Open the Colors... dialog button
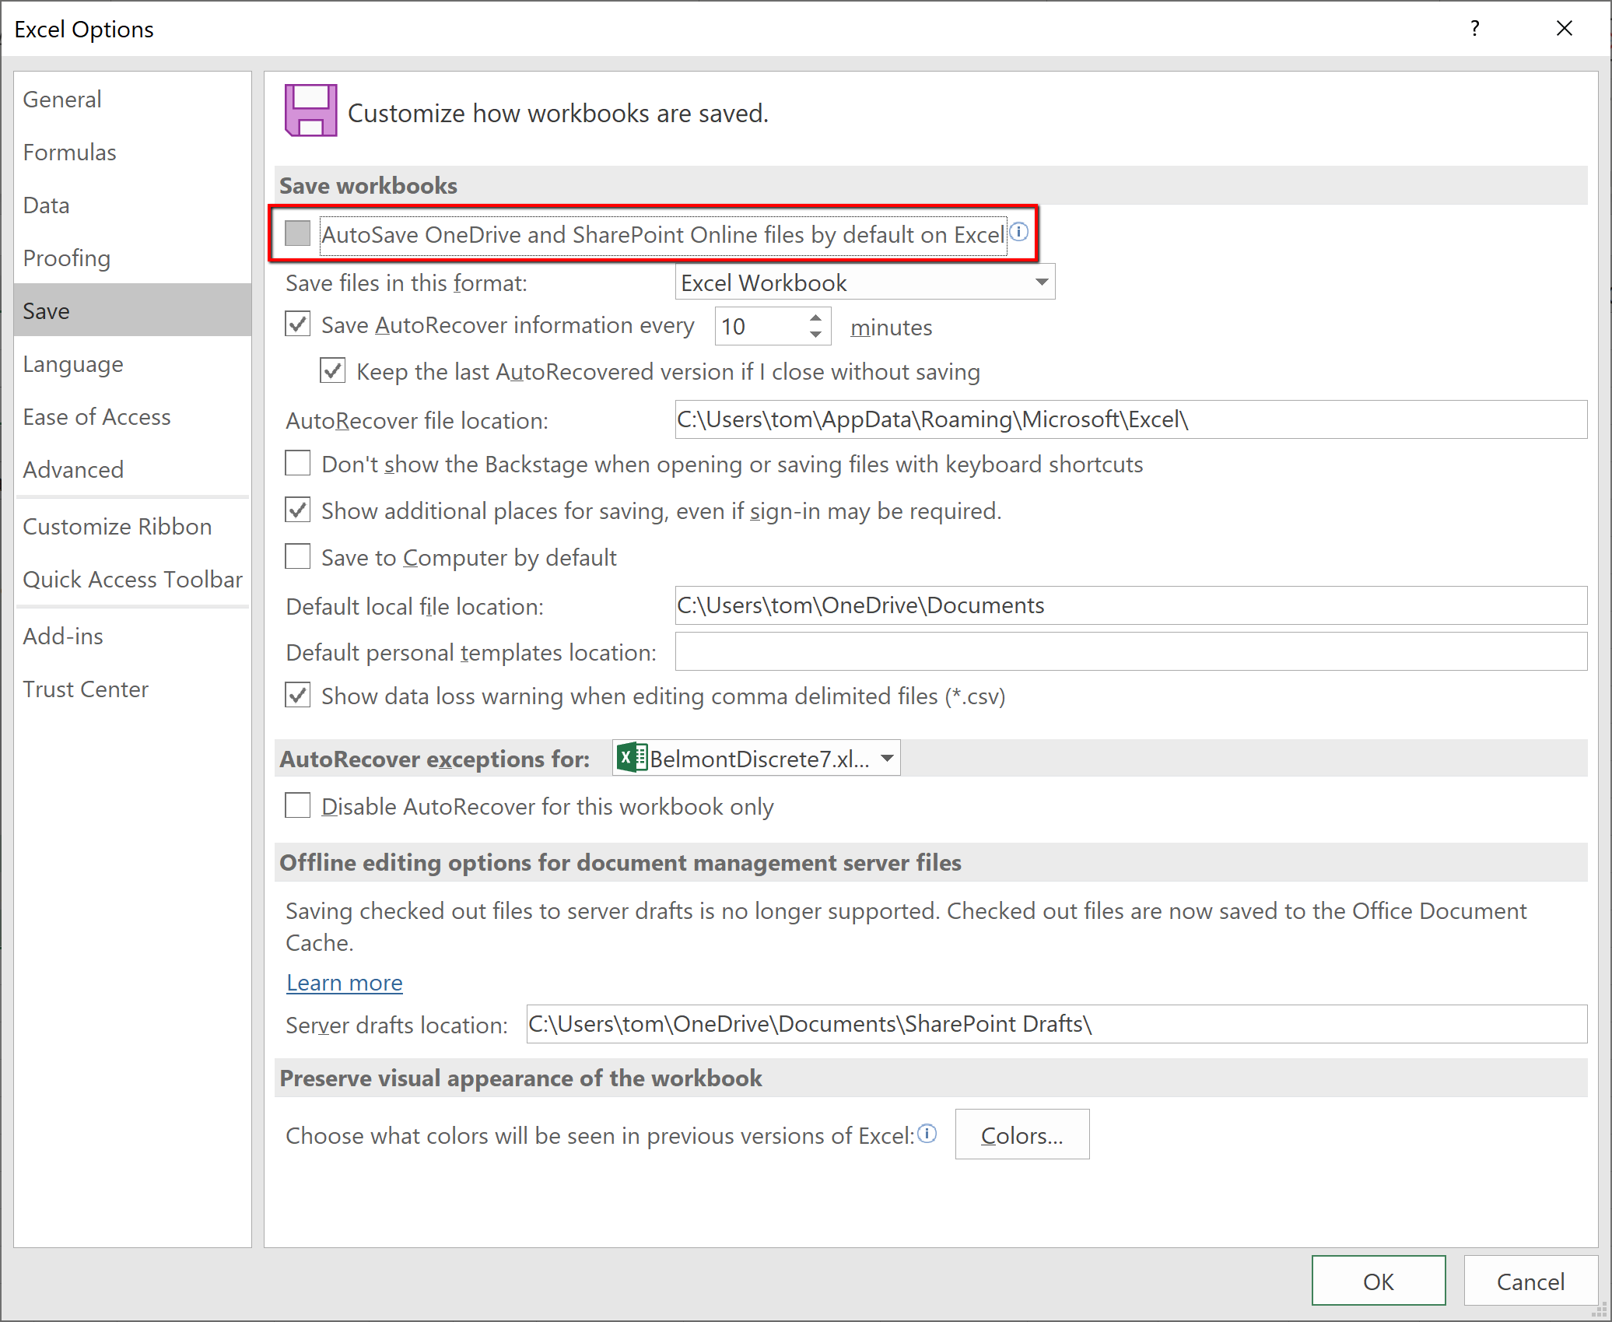1612x1322 pixels. pyautogui.click(x=1022, y=1134)
